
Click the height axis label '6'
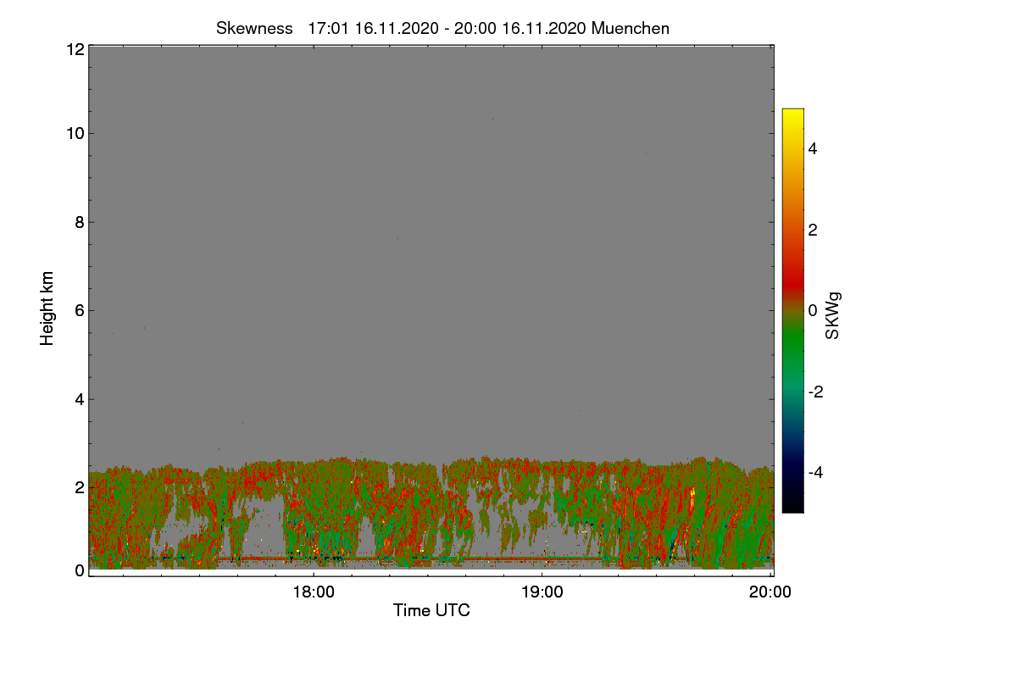[80, 310]
